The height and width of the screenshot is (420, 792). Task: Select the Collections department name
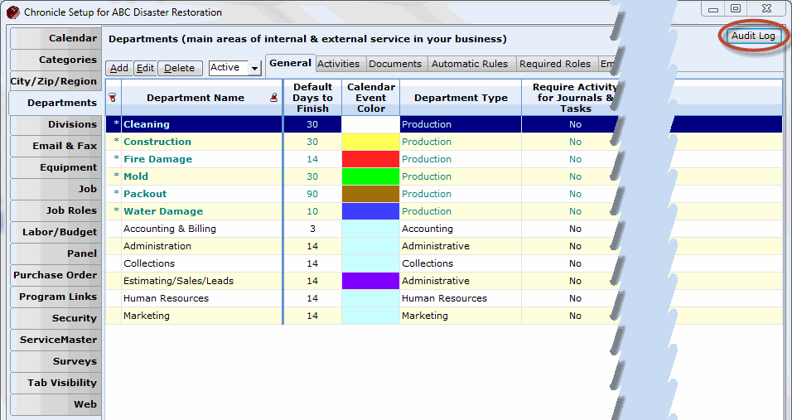[149, 263]
